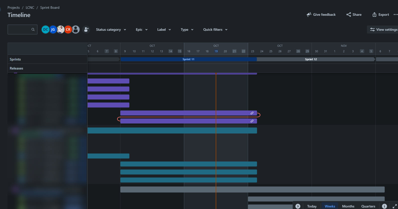Screen dimensions: 398x209
Task: Switch timeline to Quarters view
Action: [368, 206]
